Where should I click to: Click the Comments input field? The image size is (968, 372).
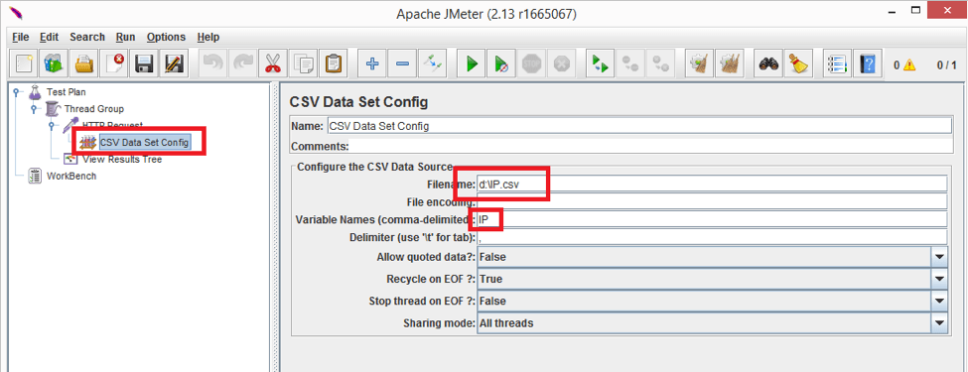(652, 147)
